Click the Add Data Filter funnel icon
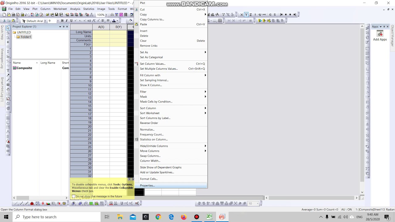Viewport: 395px width, 222px height. tap(223, 14)
